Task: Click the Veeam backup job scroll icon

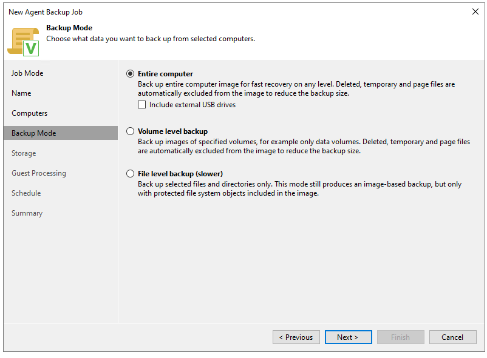Action: (23, 42)
